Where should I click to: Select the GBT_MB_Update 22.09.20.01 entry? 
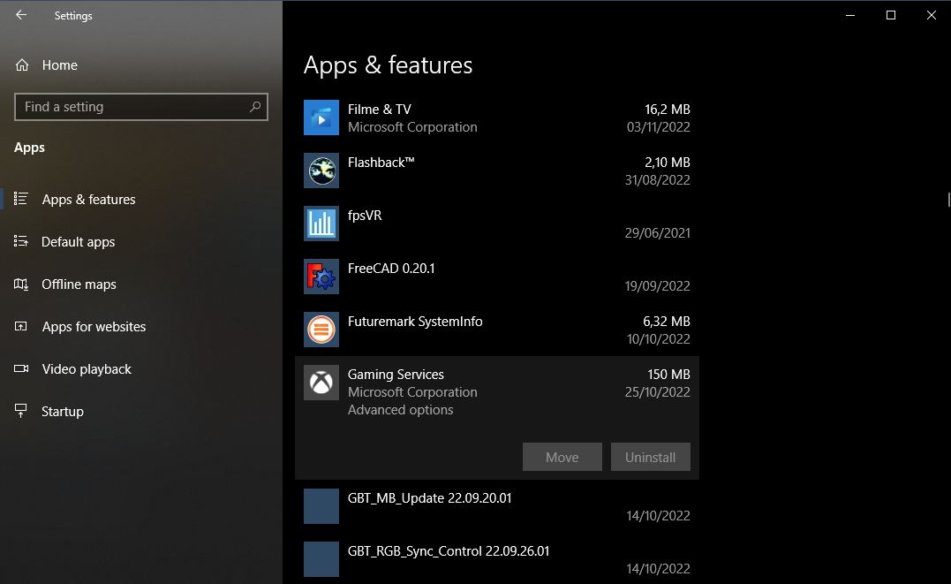[x=497, y=506]
